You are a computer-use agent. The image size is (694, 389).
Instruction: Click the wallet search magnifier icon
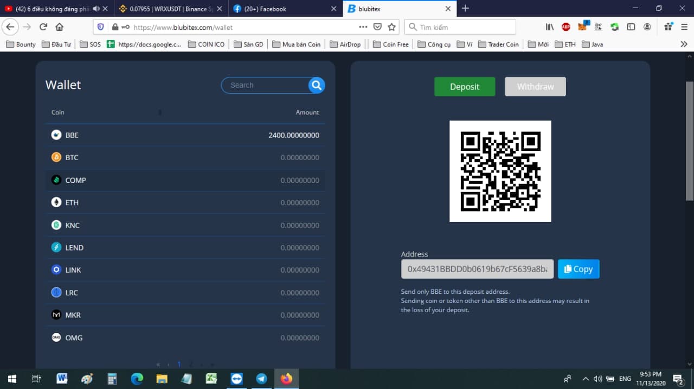pos(317,85)
